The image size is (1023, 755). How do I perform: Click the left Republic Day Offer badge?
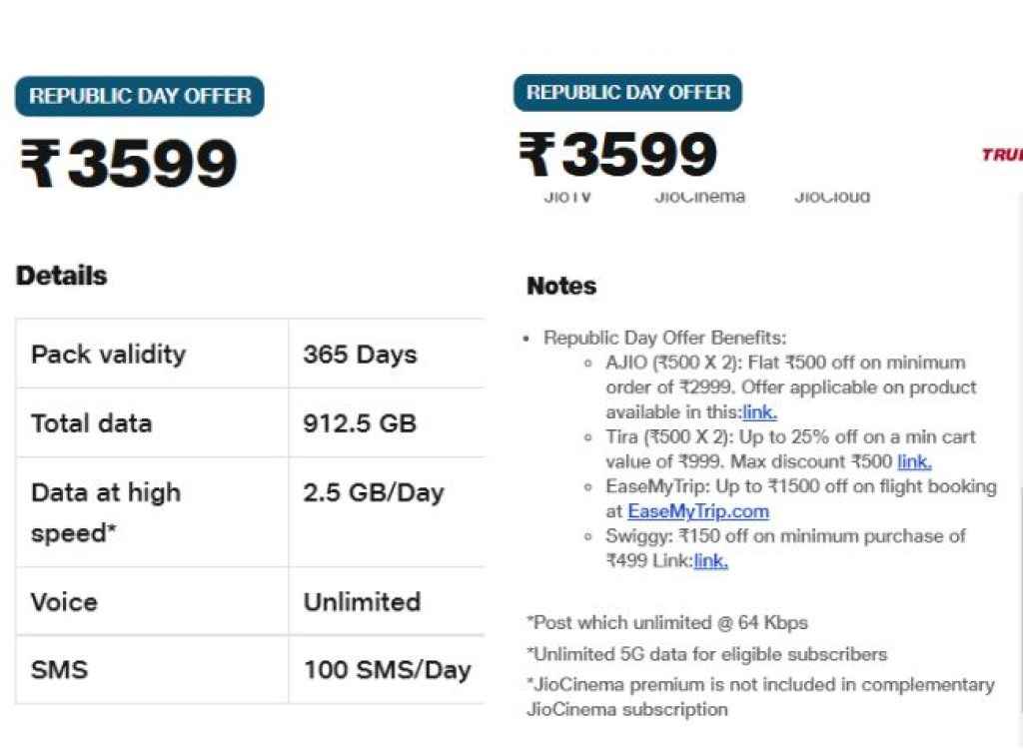tap(140, 97)
